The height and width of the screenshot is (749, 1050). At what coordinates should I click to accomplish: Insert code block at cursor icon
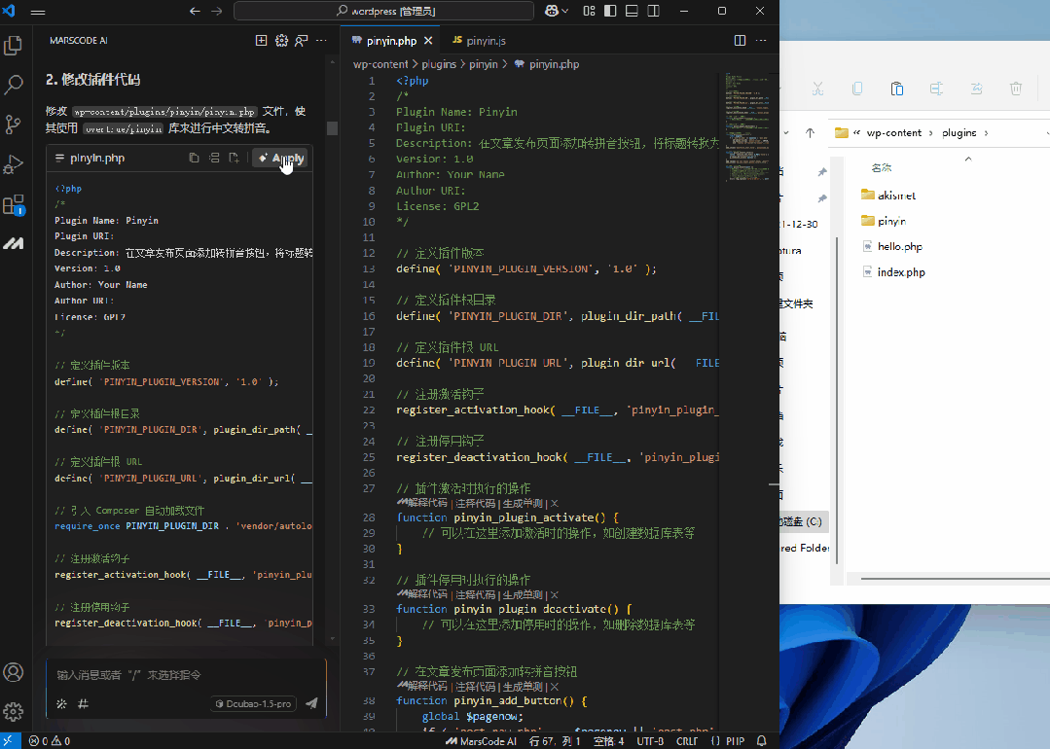pos(214,158)
